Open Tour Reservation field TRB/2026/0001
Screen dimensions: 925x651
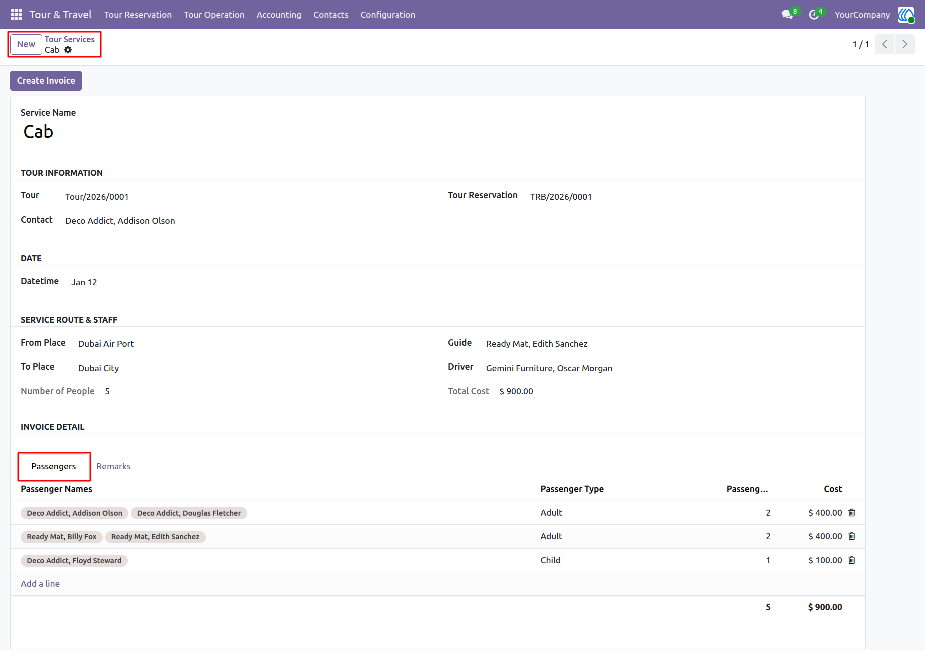point(561,197)
